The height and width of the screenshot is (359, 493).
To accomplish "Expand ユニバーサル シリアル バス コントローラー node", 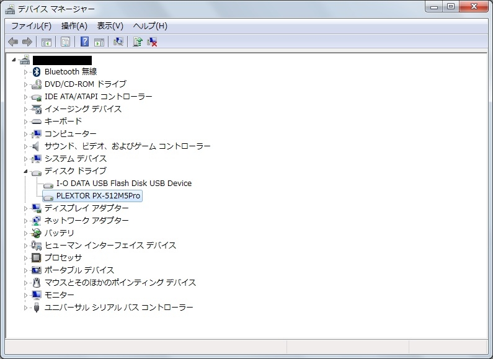I will click(x=26, y=308).
